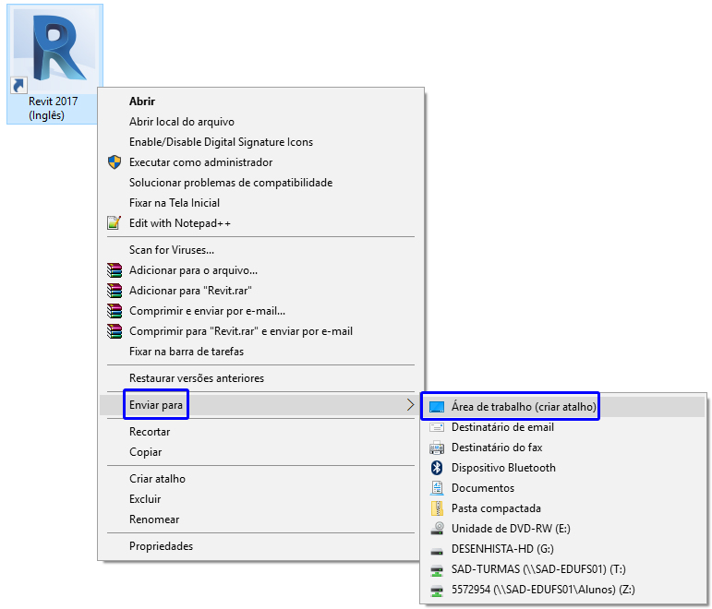
Task: Click WinRAR icon next to Adicionar para "Revit.rar"
Action: (x=115, y=291)
